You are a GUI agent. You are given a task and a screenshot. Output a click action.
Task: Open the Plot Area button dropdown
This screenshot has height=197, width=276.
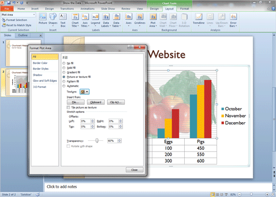153,20
